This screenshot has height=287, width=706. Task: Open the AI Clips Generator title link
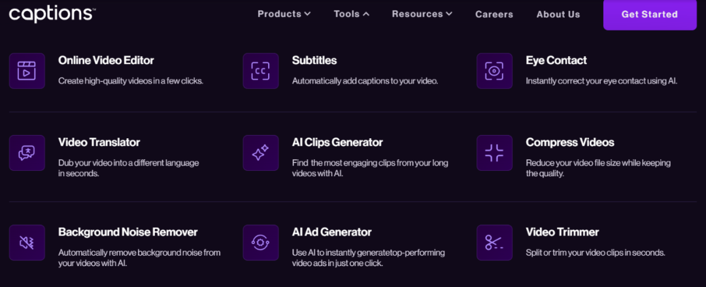pyautogui.click(x=337, y=142)
